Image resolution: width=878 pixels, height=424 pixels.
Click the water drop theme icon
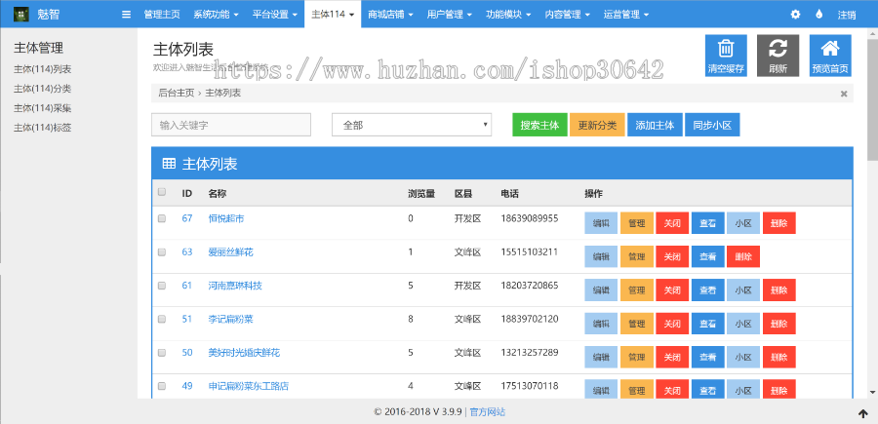click(x=819, y=15)
